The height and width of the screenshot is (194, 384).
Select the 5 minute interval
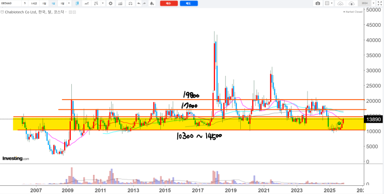[x=25, y=4]
